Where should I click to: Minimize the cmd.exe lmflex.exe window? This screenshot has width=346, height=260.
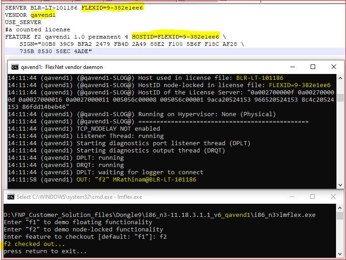[x=292, y=196]
